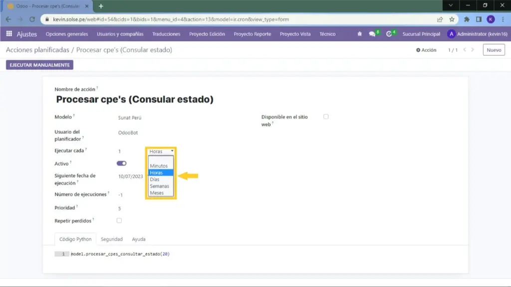The width and height of the screenshot is (511, 287).
Task: Enable Disponible en el sitio web checkbox
Action: click(x=326, y=117)
